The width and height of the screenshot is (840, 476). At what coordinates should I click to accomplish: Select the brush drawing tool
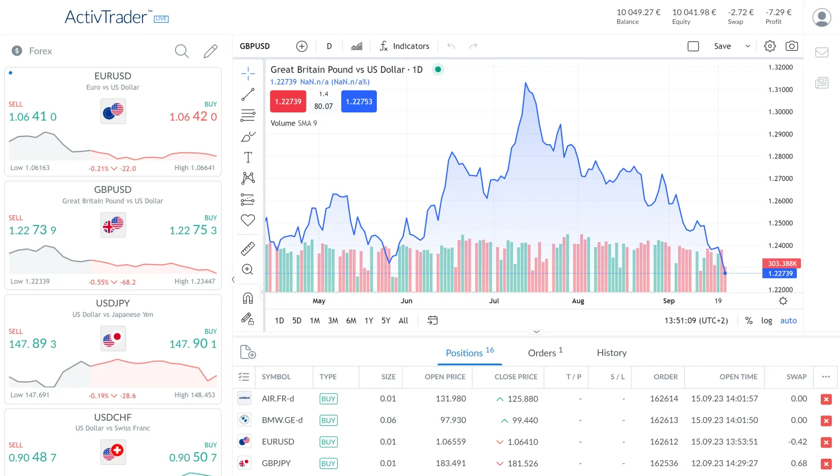[x=248, y=137]
